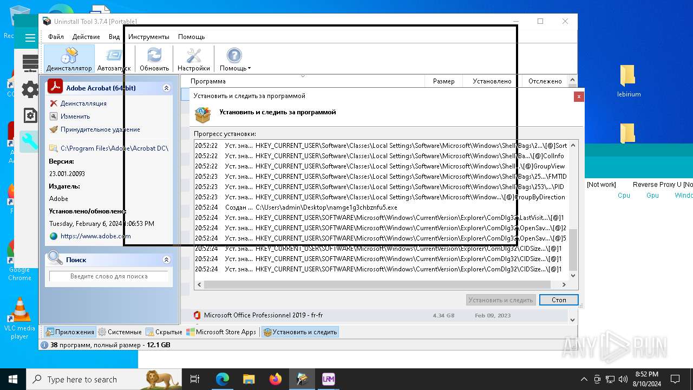Open the Помощь toolbar dropdown
This screenshot has width=693, height=390.
tap(234, 58)
